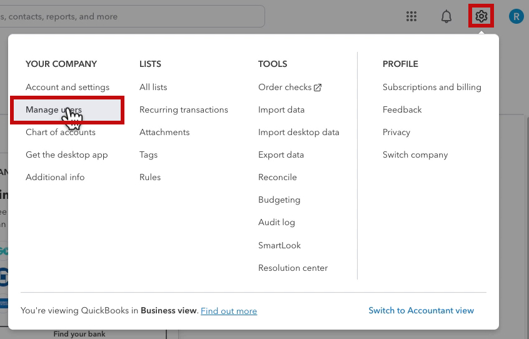
Task: Click Find your bank text
Action: coord(79,334)
